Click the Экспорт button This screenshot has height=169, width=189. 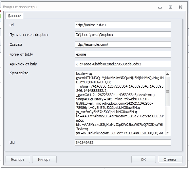(18, 160)
